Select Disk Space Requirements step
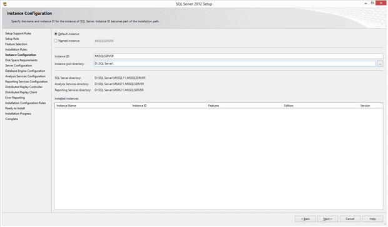The height and width of the screenshot is (227, 388). click(21, 60)
